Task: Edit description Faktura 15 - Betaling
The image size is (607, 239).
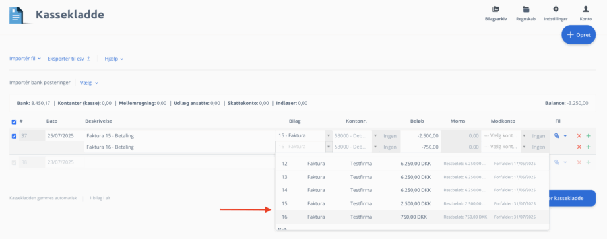Action: [179, 136]
